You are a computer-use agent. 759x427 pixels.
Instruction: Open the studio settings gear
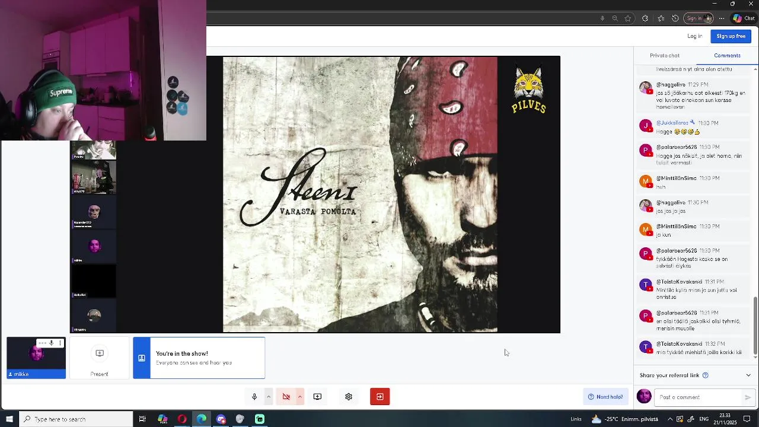point(349,397)
